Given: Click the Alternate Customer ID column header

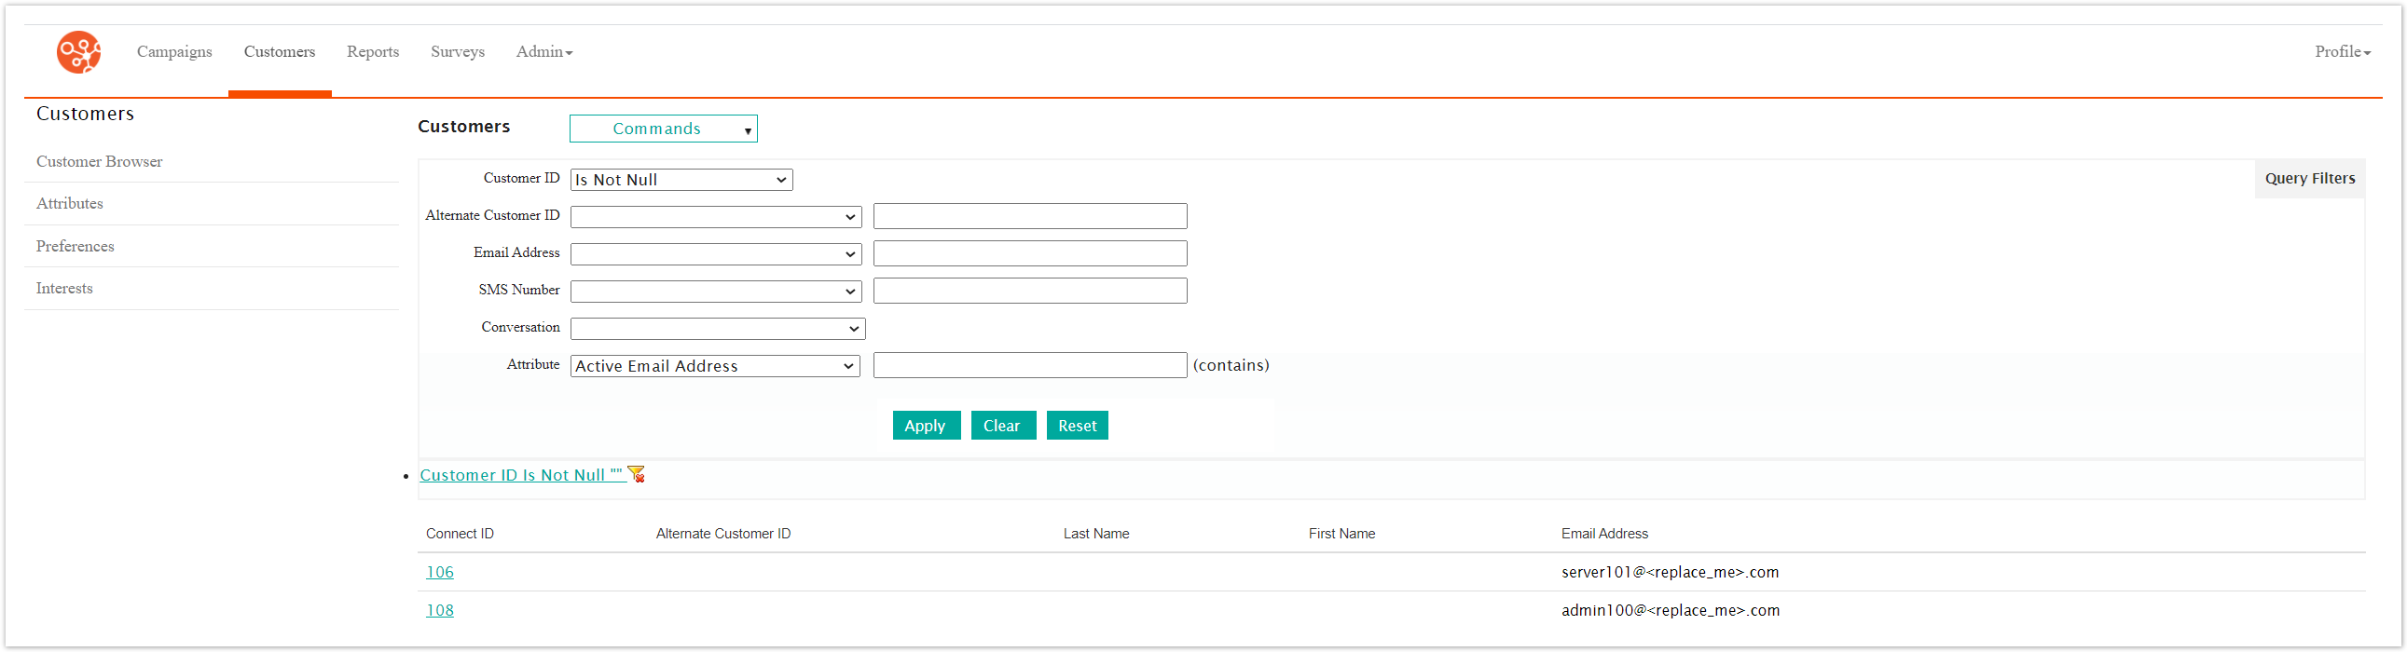Looking at the screenshot, I should (x=723, y=535).
